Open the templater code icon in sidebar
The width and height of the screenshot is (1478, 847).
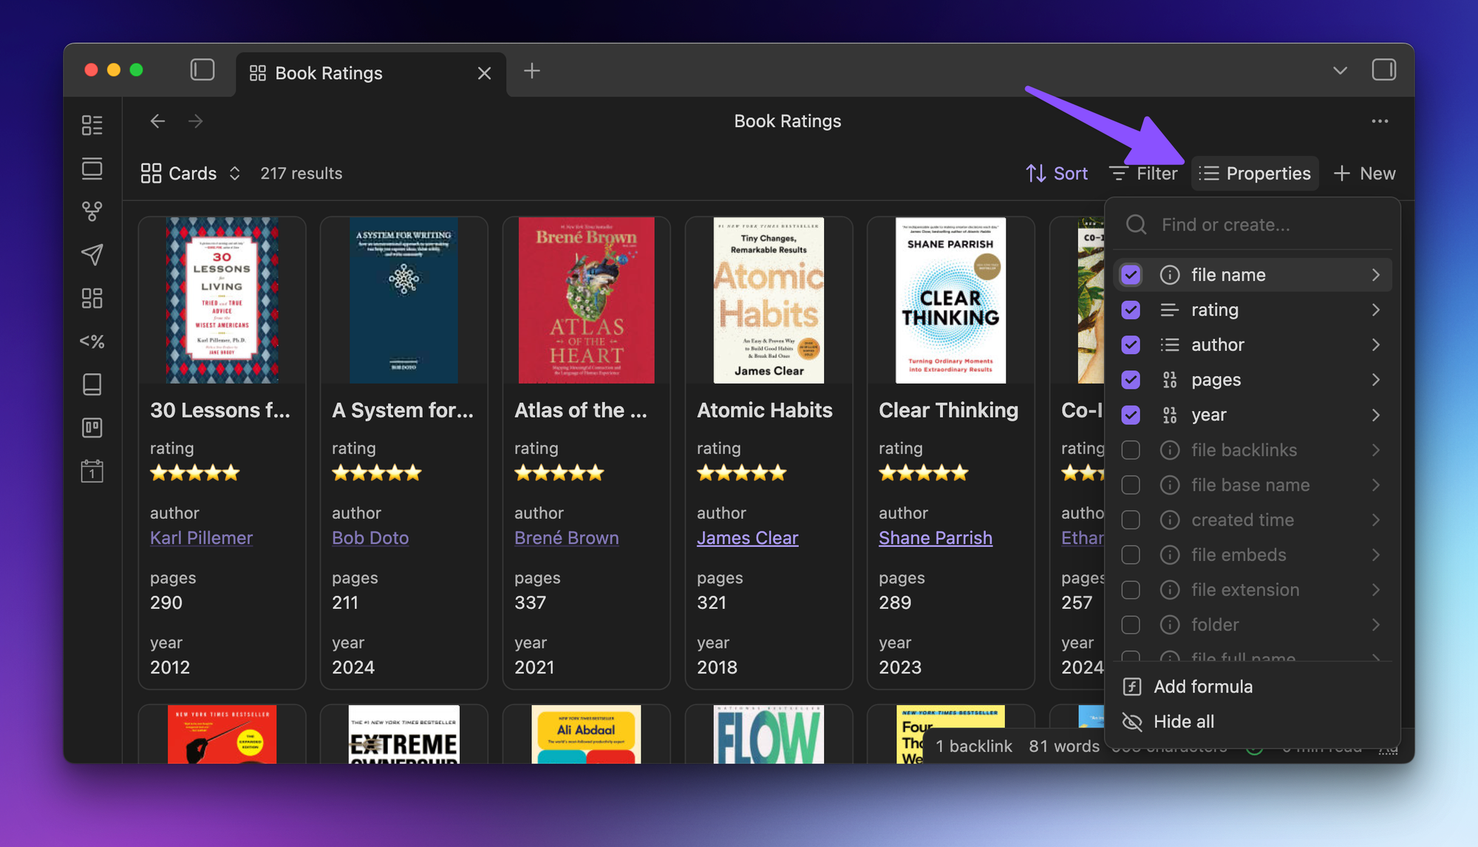click(92, 341)
